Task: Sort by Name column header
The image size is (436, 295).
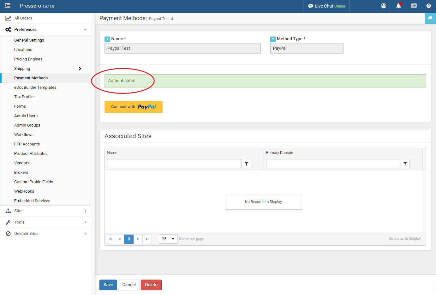Action: tap(112, 153)
